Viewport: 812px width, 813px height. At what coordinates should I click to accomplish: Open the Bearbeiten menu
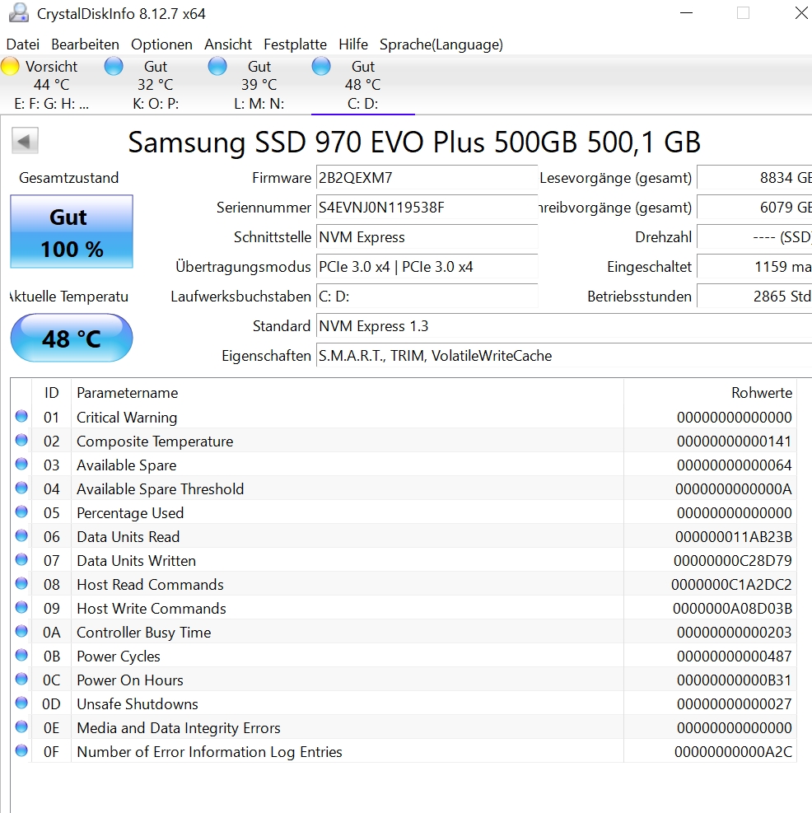click(x=85, y=44)
